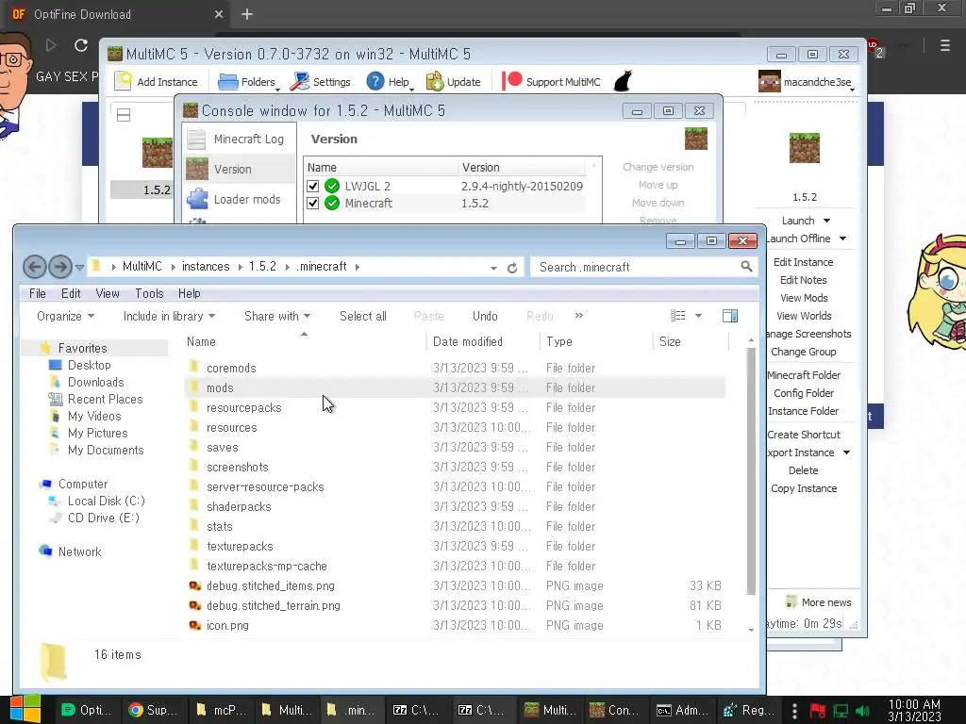Image resolution: width=966 pixels, height=724 pixels.
Task: Expand the Launch dropdown arrow in MultiMC
Action: [826, 221]
